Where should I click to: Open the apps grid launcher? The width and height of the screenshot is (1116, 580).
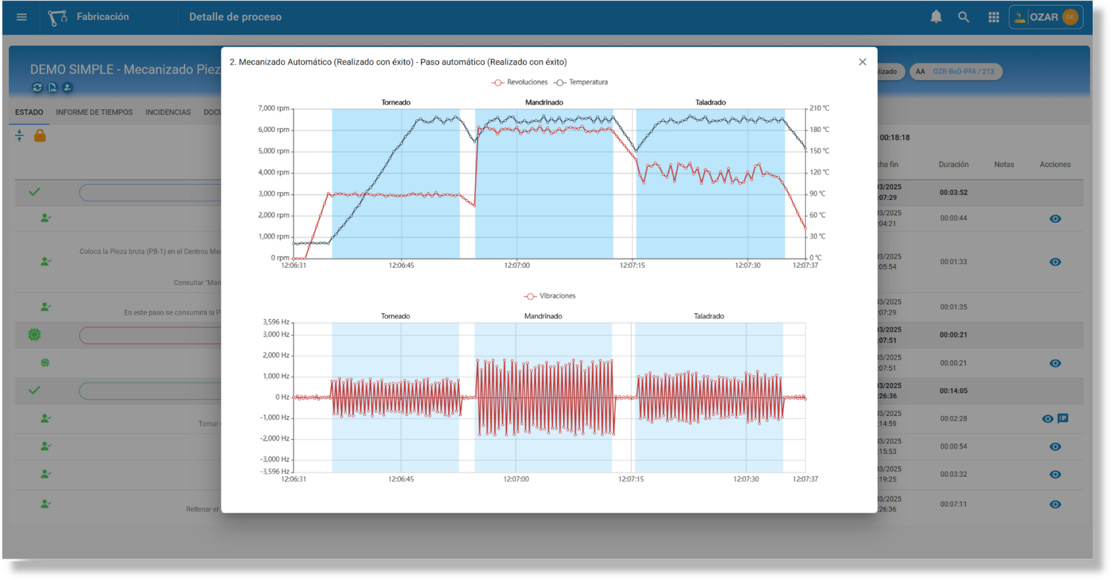pos(993,17)
